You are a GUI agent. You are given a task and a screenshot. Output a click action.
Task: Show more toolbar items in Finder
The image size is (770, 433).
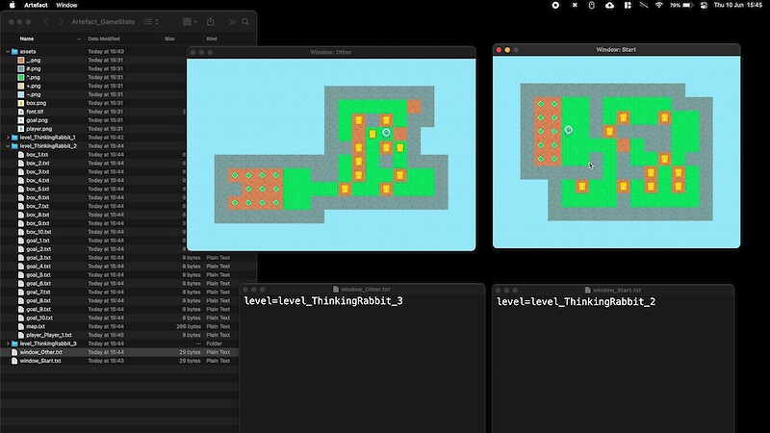[x=232, y=21]
